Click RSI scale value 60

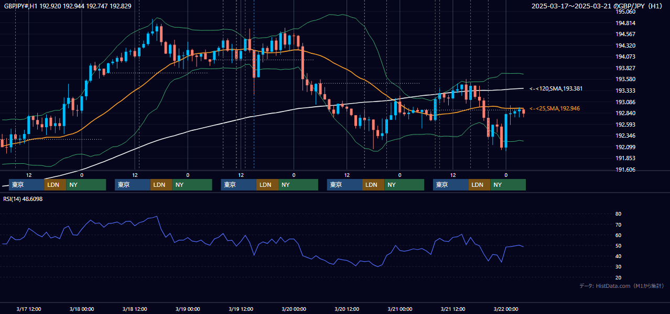point(619,235)
